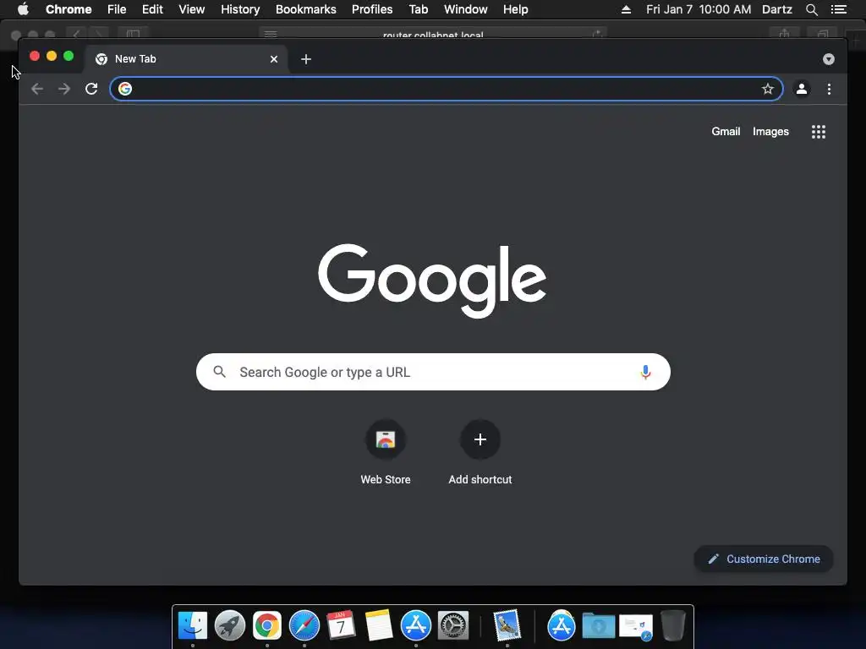Open the Web Store shortcut
The height and width of the screenshot is (649, 866).
tap(386, 452)
